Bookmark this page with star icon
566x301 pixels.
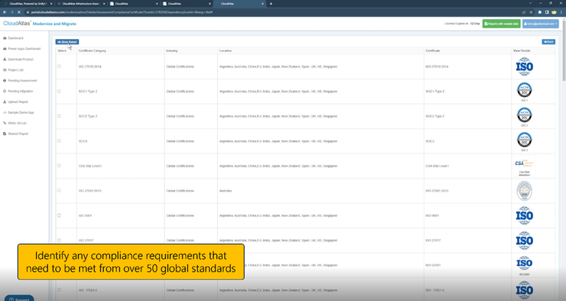(x=531, y=12)
